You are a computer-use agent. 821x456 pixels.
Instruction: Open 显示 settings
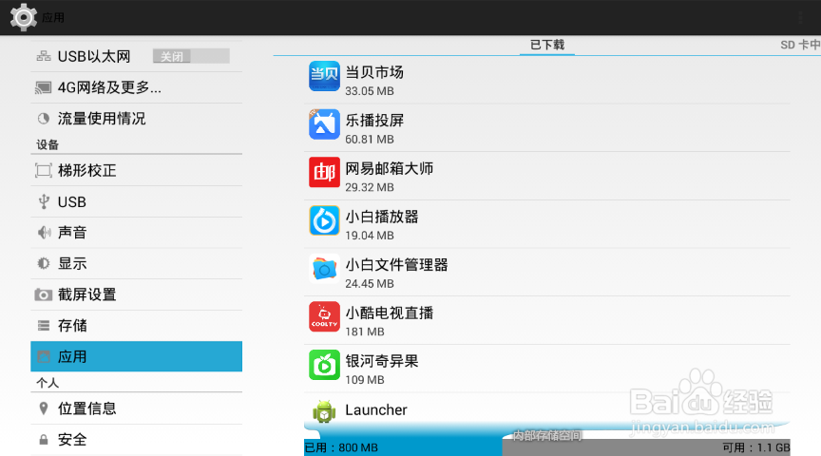click(x=137, y=263)
